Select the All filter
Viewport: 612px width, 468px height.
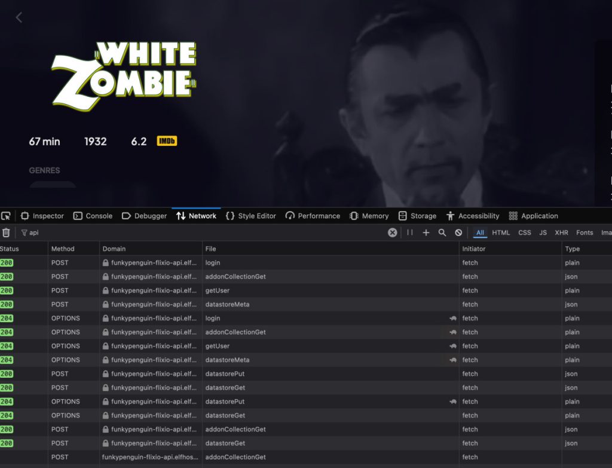[x=480, y=233]
